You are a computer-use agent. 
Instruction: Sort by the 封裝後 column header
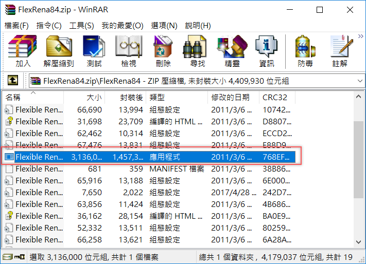click(125, 97)
